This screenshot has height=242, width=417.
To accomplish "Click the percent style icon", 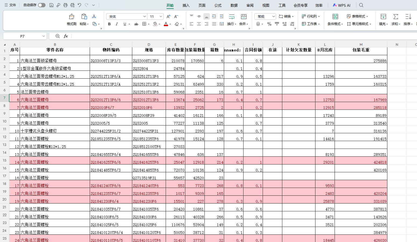I will 269,24.
